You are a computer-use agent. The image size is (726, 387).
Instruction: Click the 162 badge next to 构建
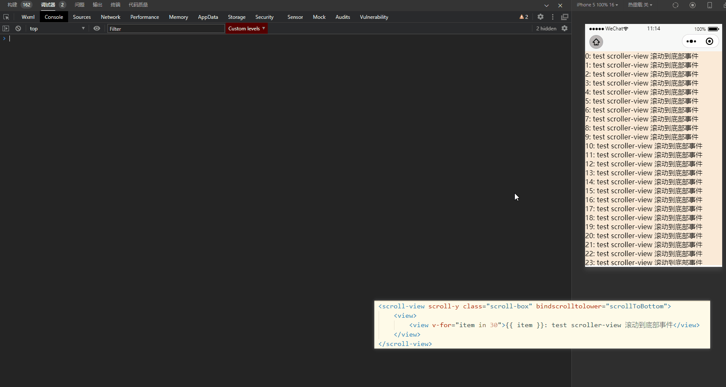tap(27, 5)
